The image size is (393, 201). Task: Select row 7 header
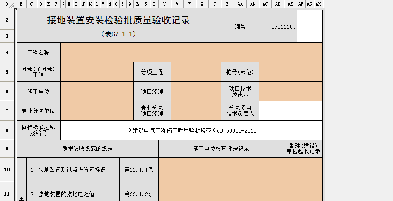[x=7, y=111]
